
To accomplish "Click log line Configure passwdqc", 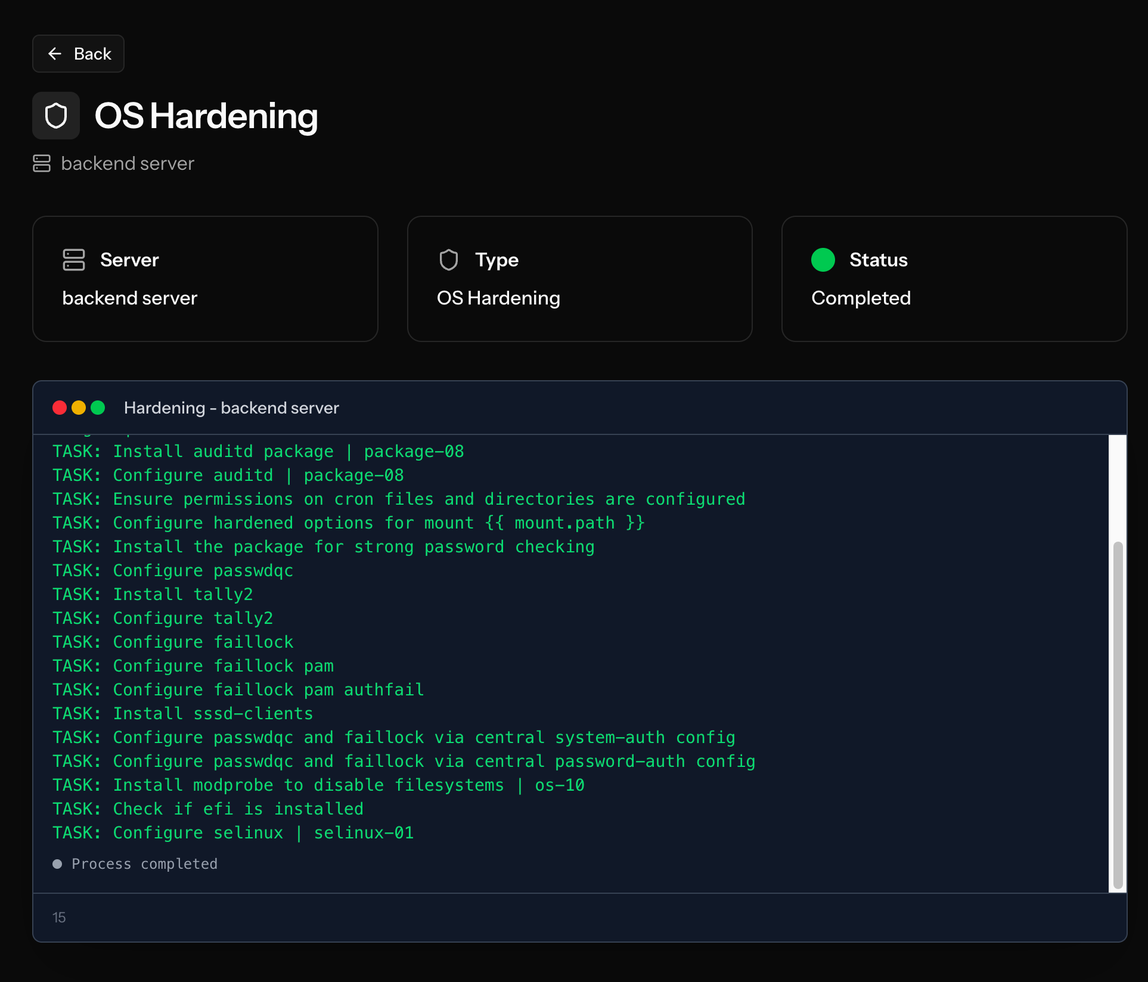I will pyautogui.click(x=173, y=571).
